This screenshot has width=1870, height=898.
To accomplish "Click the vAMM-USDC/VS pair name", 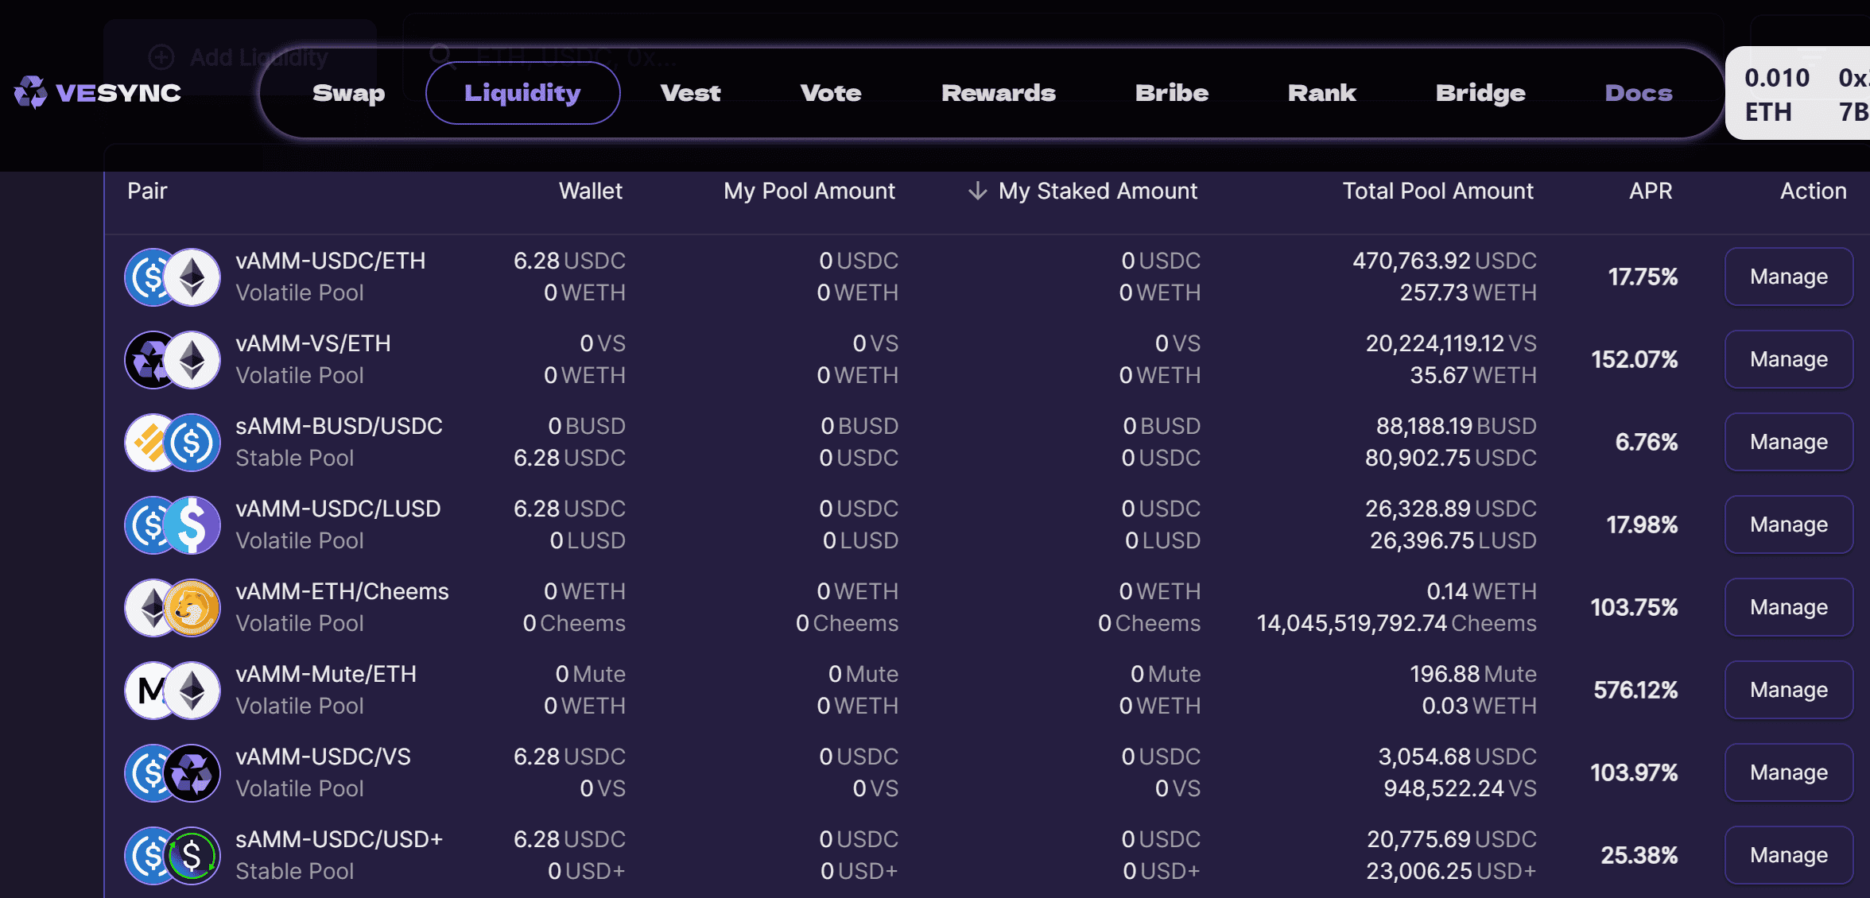I will [323, 757].
